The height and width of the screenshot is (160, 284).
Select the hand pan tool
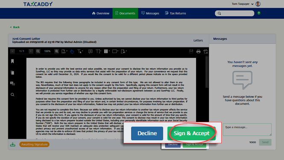[x=72, y=51]
